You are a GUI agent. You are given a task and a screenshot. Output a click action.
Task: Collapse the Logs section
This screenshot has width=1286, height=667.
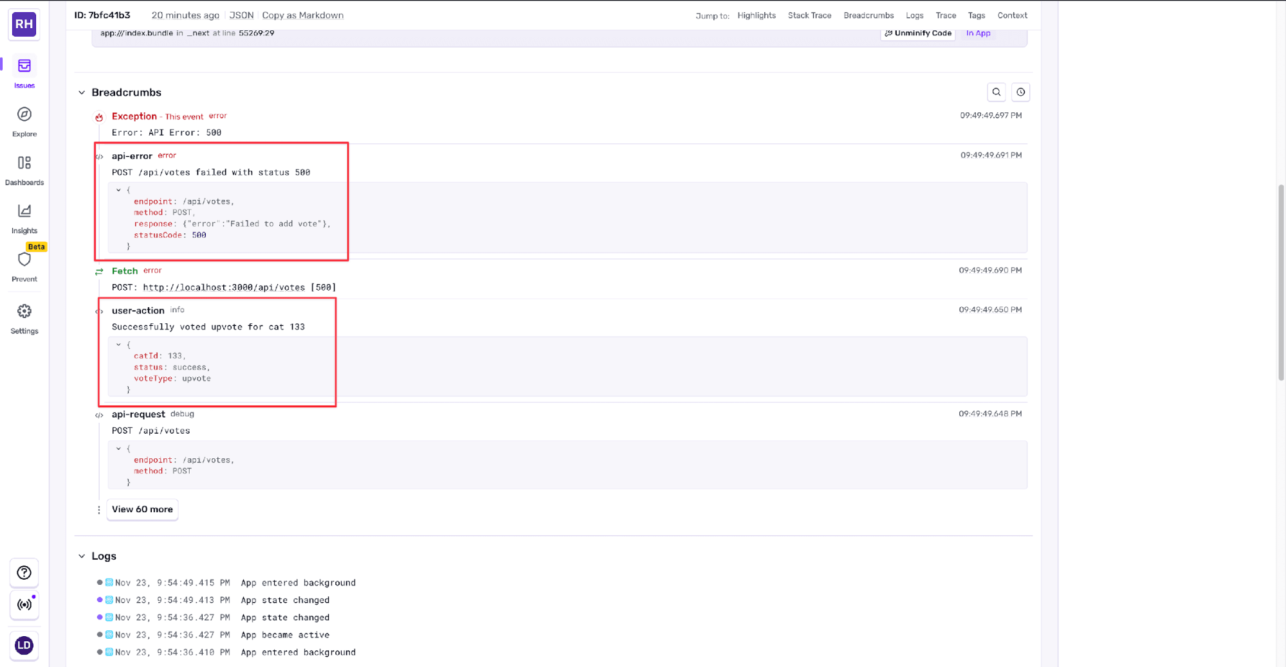click(x=82, y=556)
